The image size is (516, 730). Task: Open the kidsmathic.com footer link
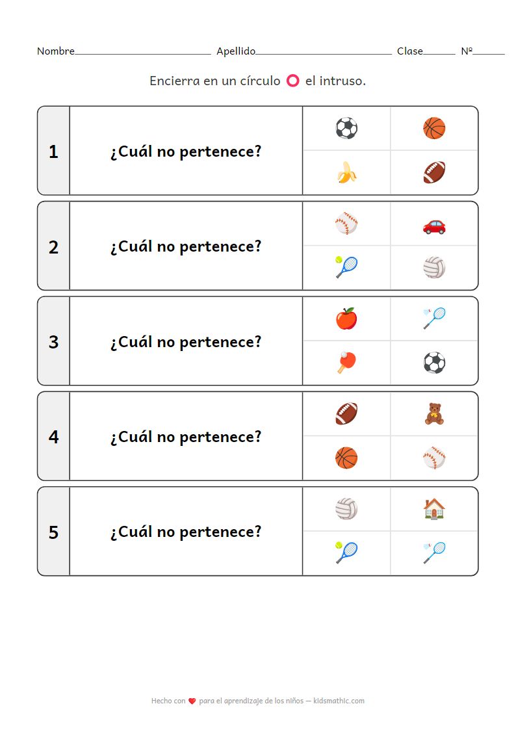339,701
